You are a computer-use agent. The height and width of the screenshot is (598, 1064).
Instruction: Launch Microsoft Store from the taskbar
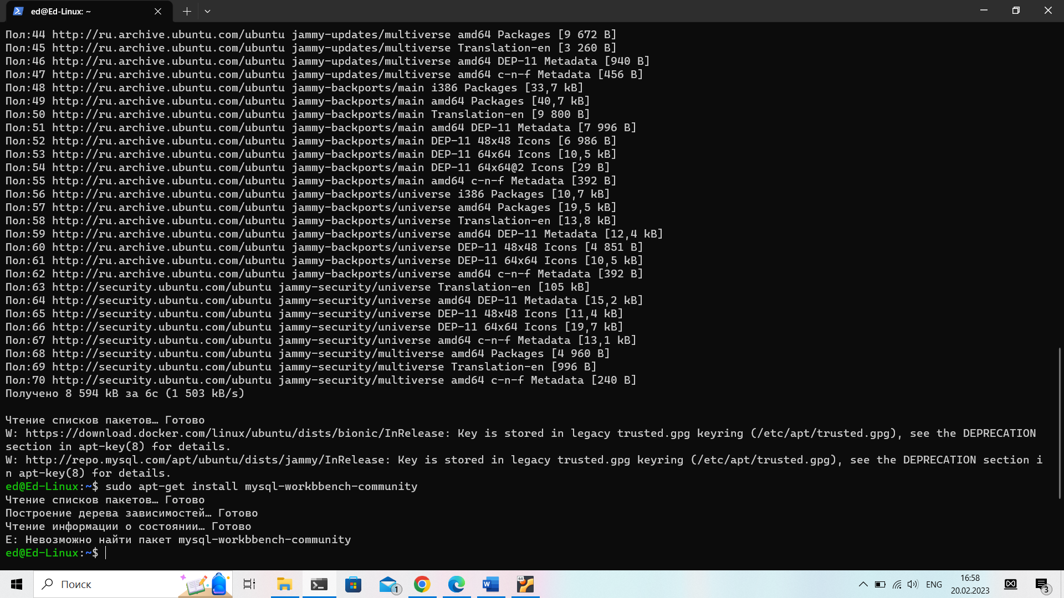[x=353, y=584]
